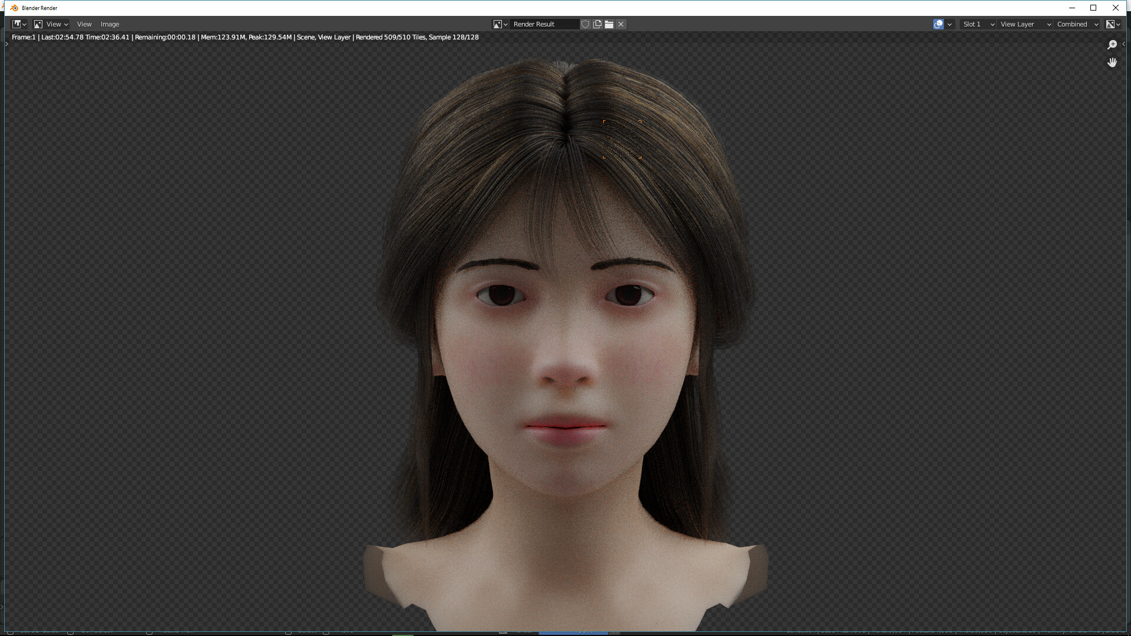Open the View mode selector next to editor icon
Image resolution: width=1131 pixels, height=636 pixels.
54,24
